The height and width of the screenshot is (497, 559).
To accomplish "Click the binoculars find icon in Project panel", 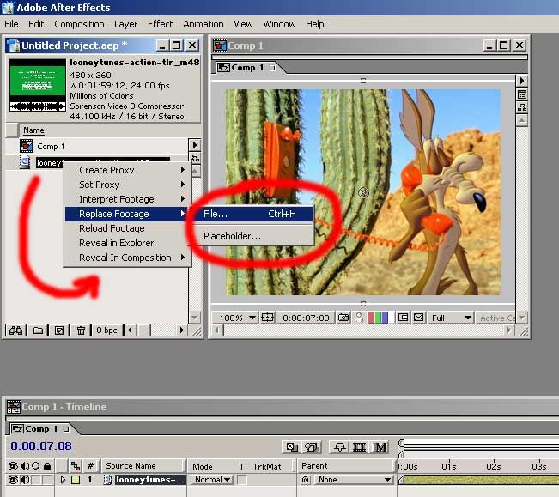I will coord(16,330).
